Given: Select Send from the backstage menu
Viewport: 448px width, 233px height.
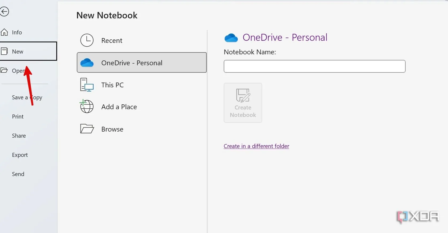Looking at the screenshot, I should [x=18, y=174].
